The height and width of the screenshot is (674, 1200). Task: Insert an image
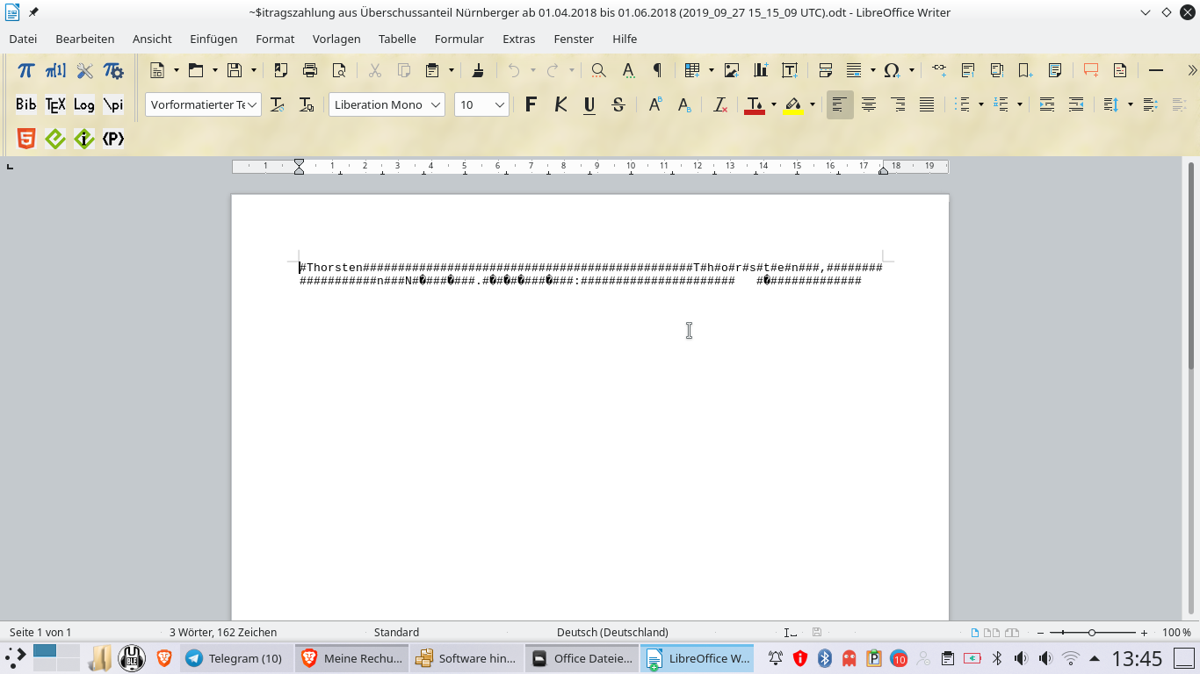731,70
